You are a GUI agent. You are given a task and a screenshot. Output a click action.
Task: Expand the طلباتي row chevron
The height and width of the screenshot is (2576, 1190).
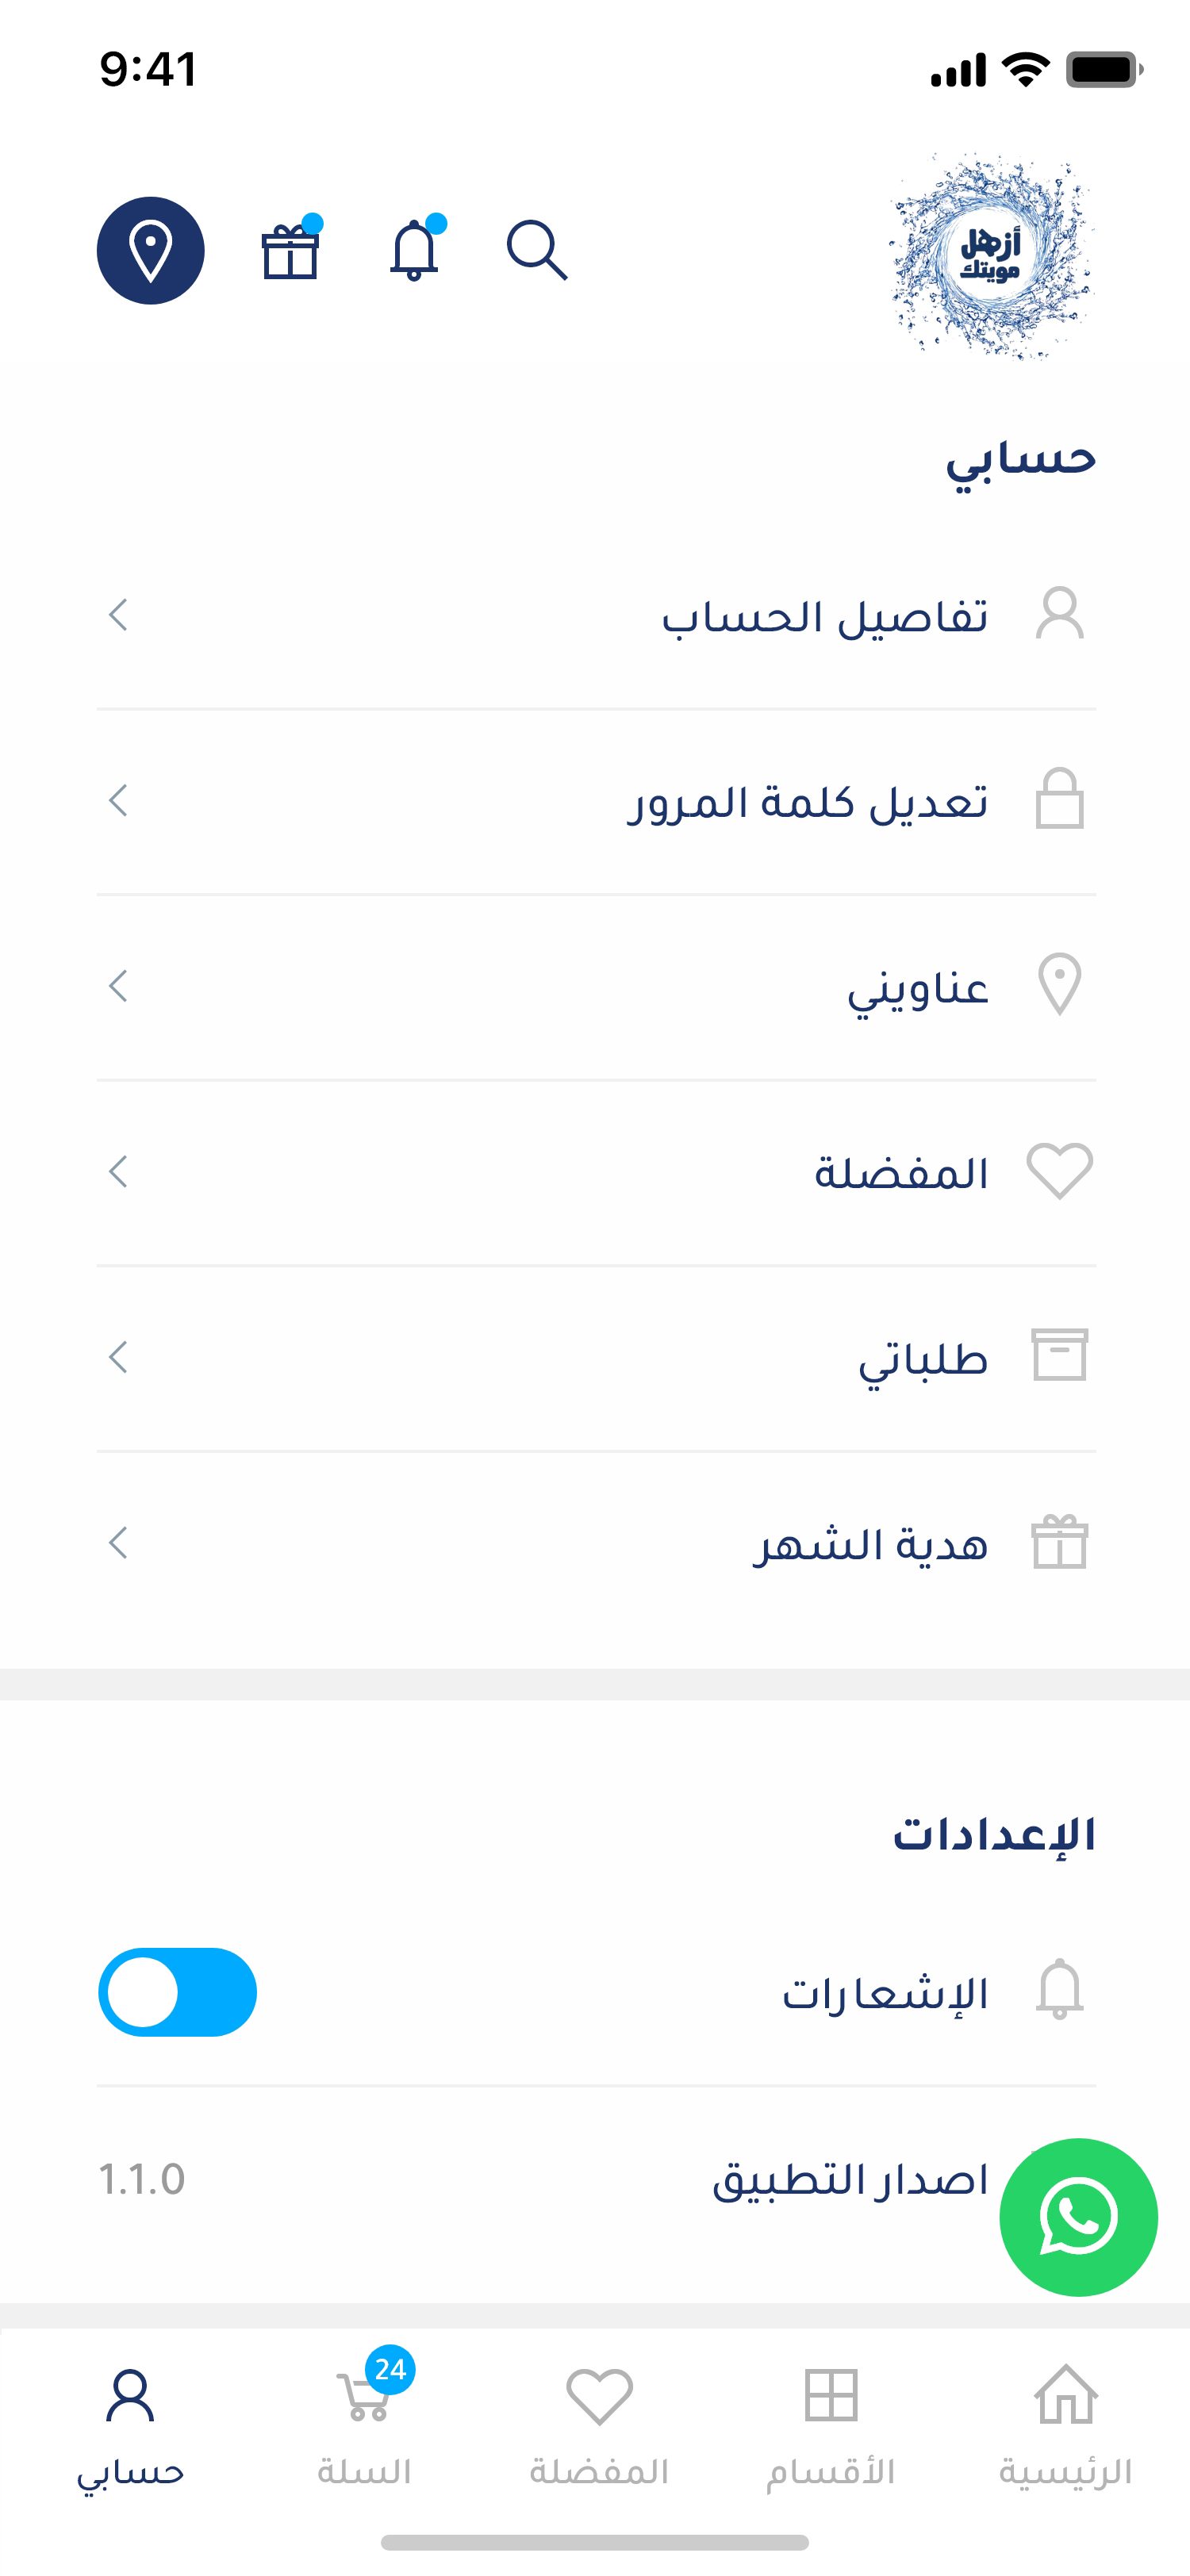pyautogui.click(x=118, y=1357)
